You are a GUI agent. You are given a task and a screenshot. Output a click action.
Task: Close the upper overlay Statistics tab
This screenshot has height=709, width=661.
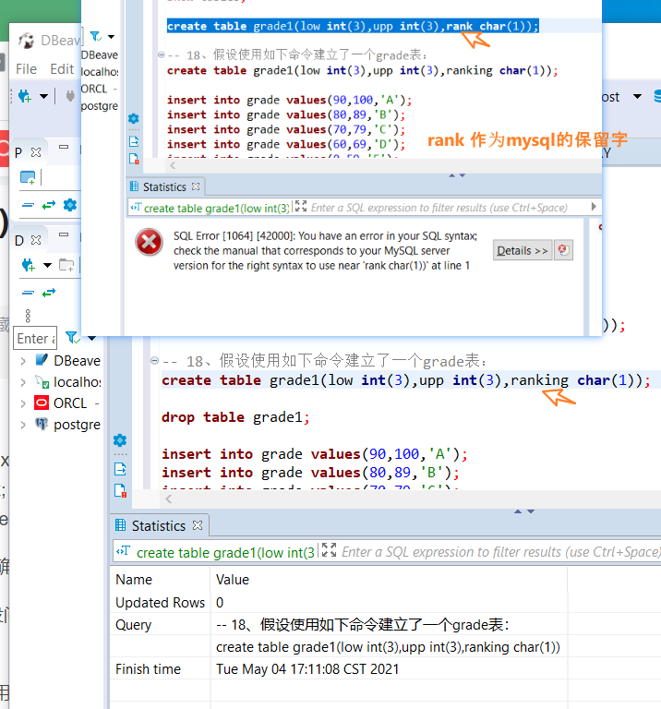196,186
